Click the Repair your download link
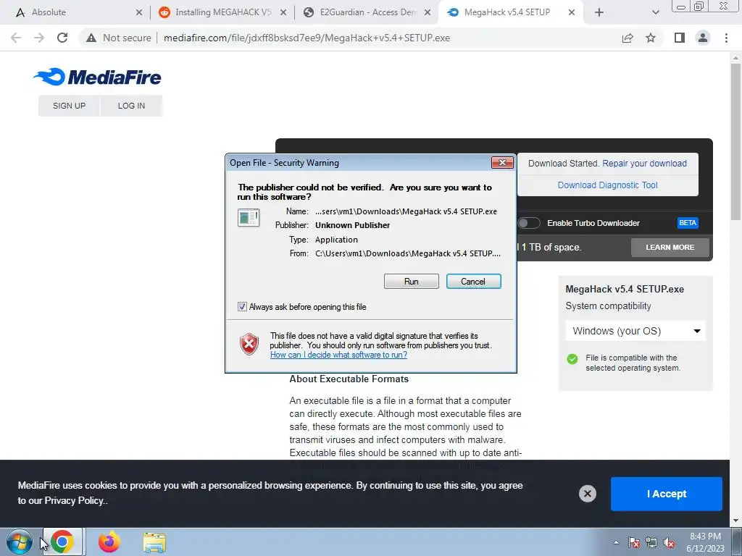This screenshot has width=742, height=556. 644,163
